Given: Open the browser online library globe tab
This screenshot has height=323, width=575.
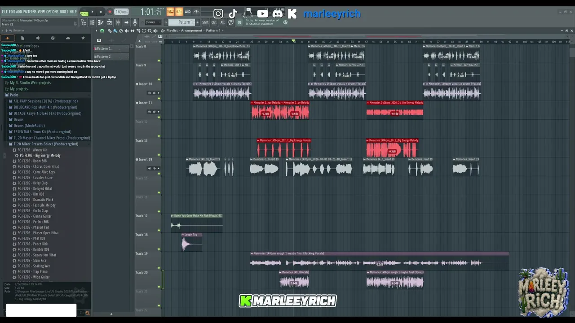Looking at the screenshot, I should [x=53, y=38].
